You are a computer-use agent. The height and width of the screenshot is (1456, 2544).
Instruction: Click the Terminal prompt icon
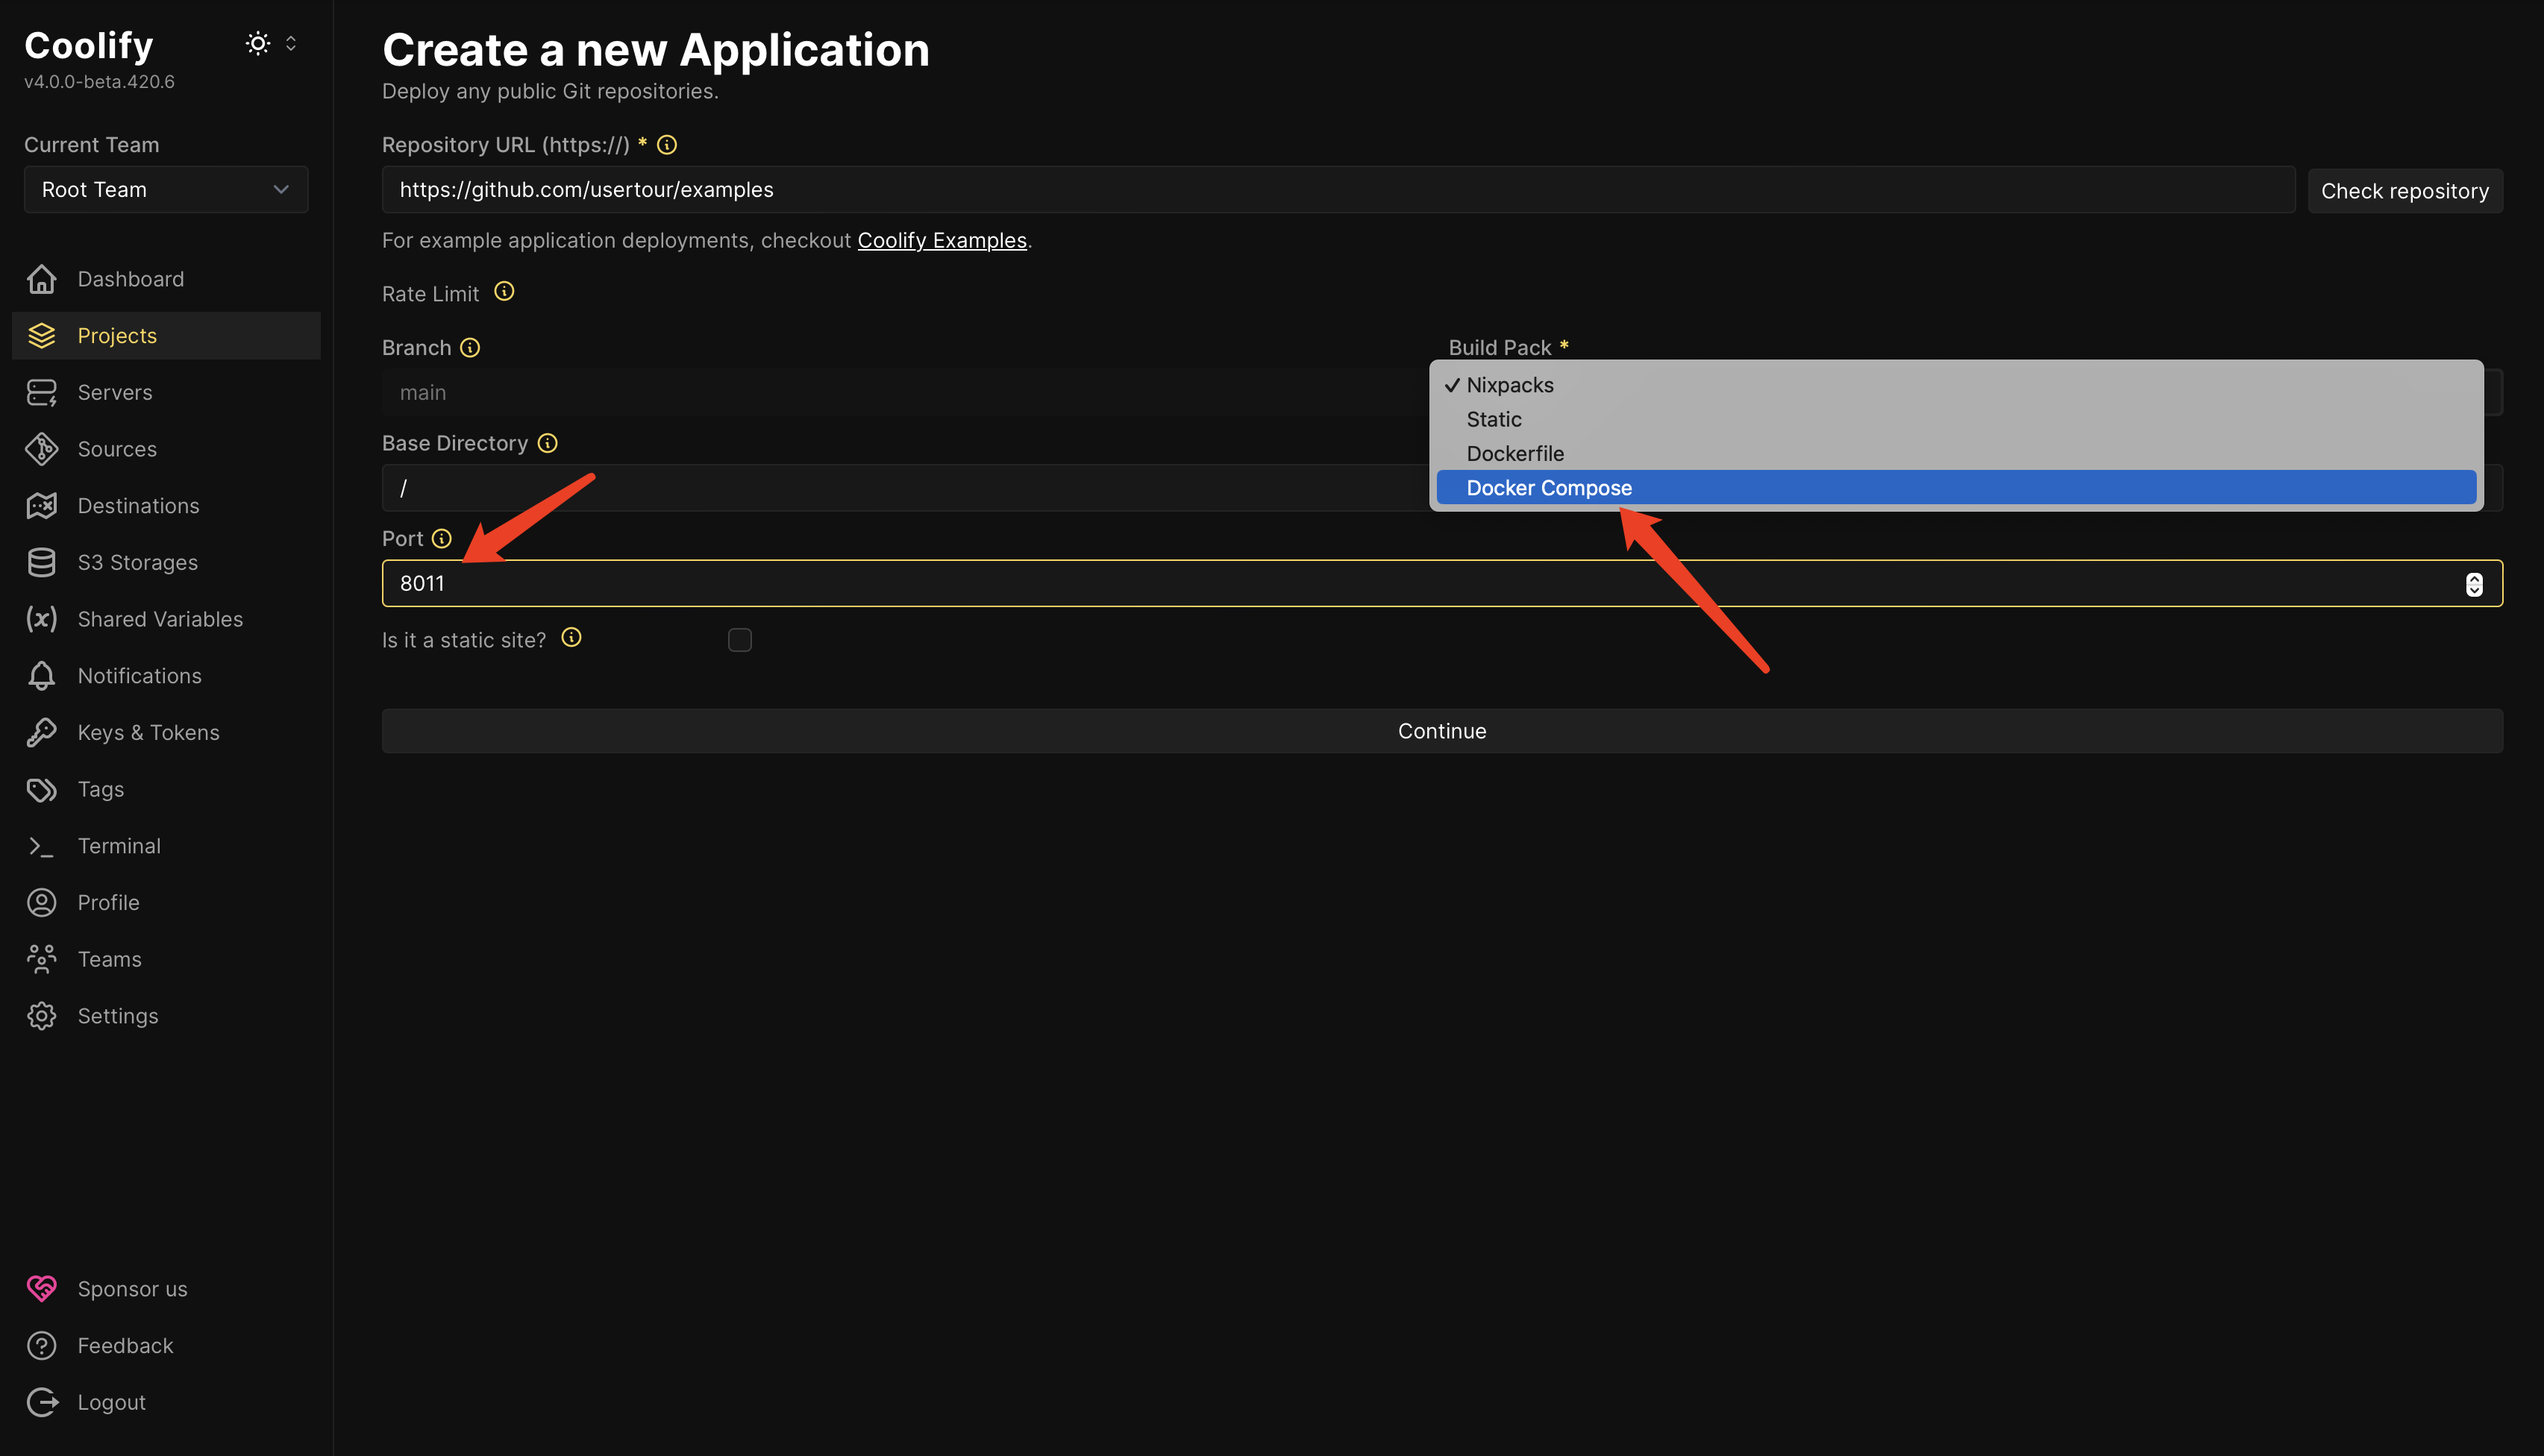pyautogui.click(x=41, y=846)
